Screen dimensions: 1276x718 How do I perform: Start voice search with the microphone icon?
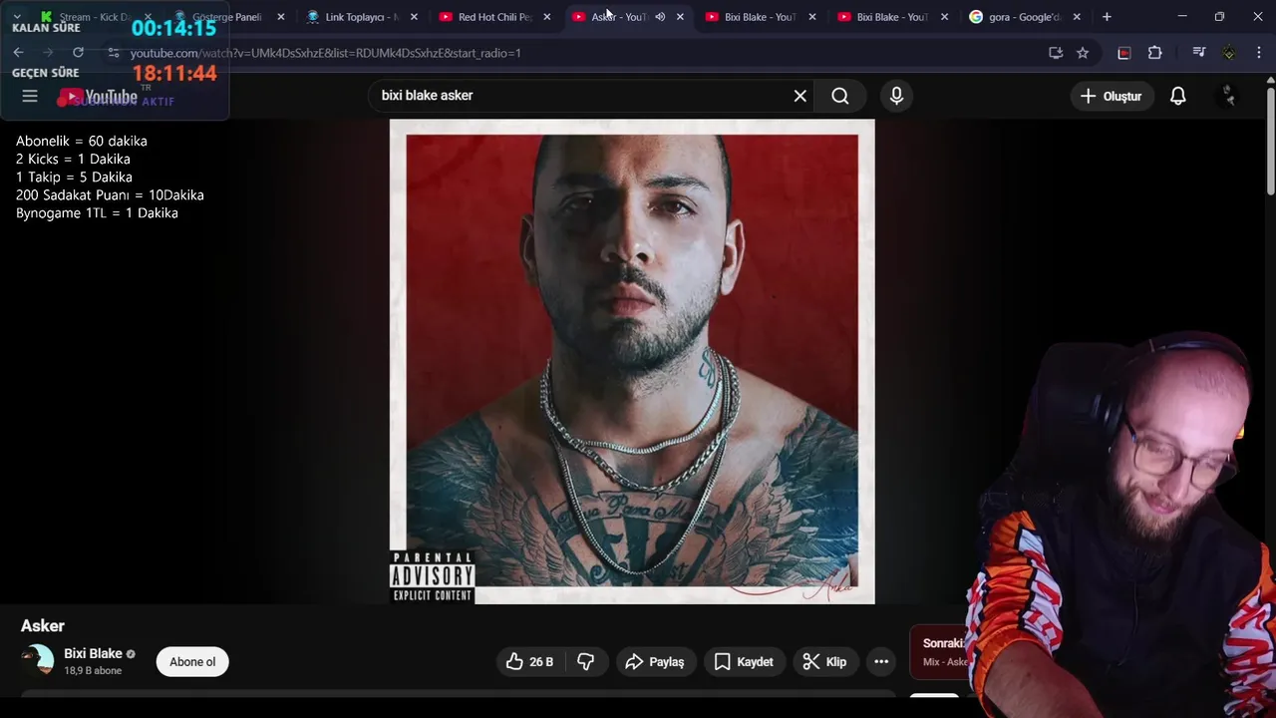(x=896, y=96)
